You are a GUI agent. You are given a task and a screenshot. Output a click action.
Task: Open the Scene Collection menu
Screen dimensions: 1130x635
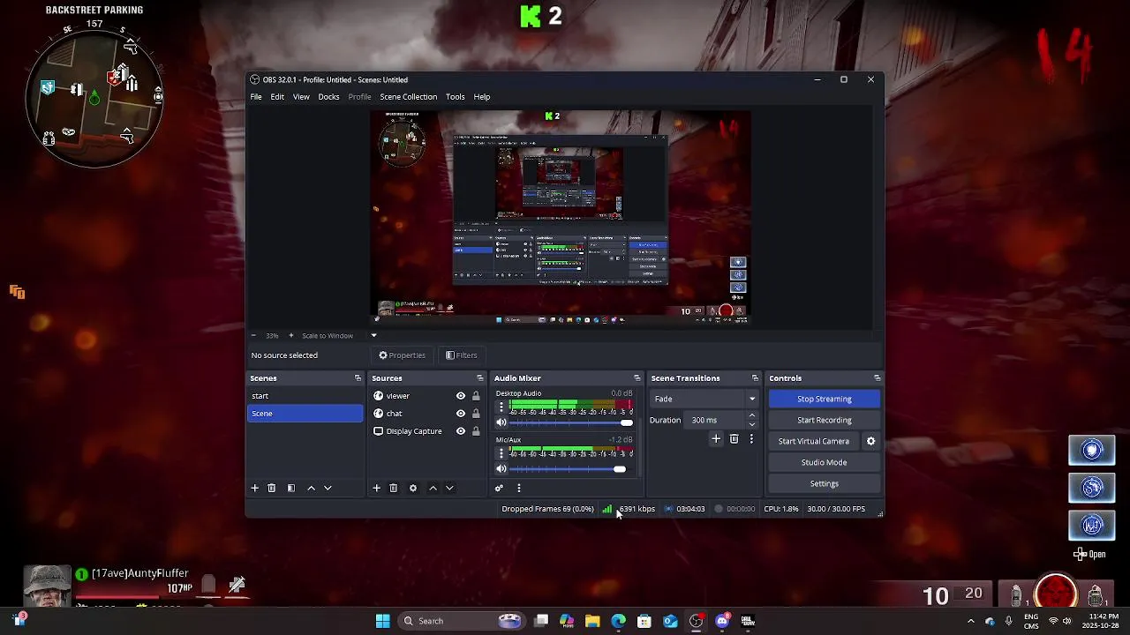(x=408, y=97)
